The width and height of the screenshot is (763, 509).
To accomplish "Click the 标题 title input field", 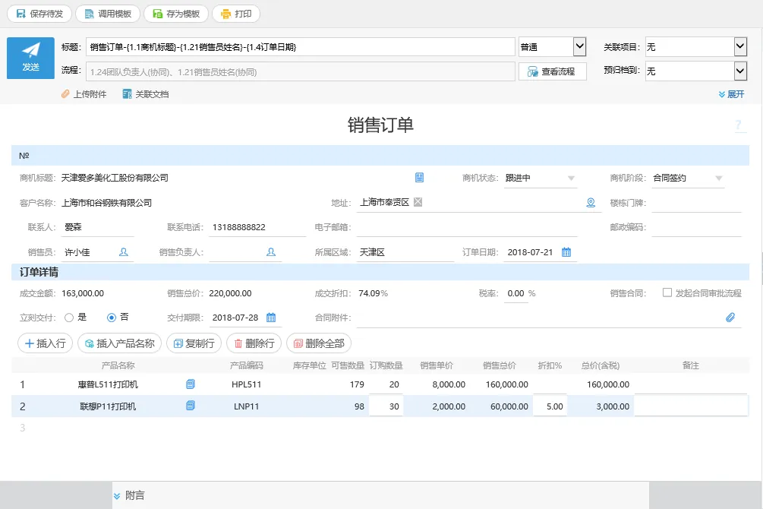I will point(300,47).
